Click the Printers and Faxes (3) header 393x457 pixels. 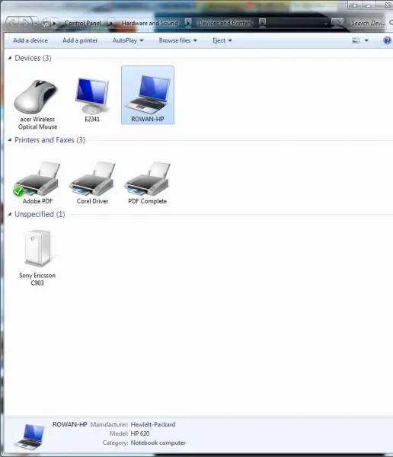[x=50, y=140]
